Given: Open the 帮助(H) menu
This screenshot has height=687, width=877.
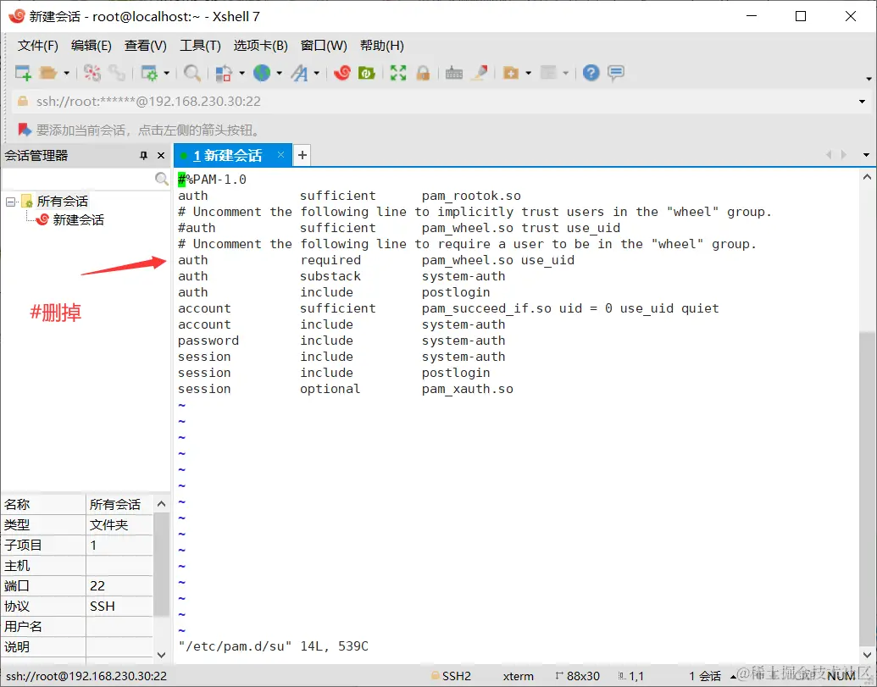Looking at the screenshot, I should coord(382,45).
